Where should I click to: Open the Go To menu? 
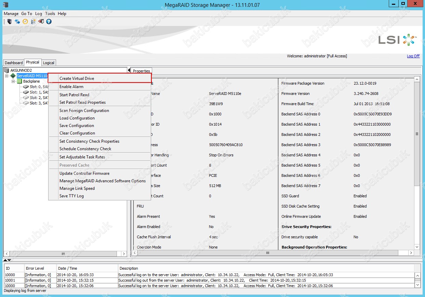[x=27, y=14]
